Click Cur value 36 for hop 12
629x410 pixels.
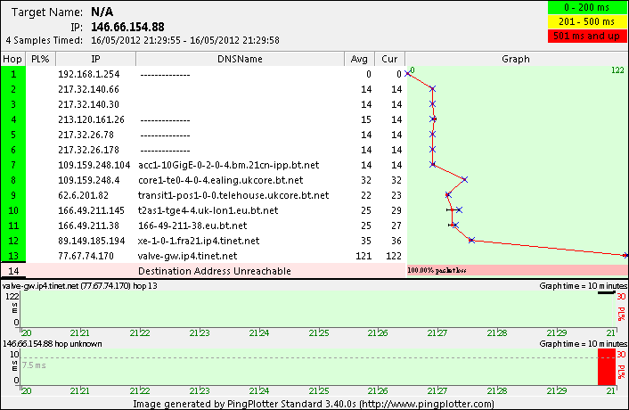point(396,242)
